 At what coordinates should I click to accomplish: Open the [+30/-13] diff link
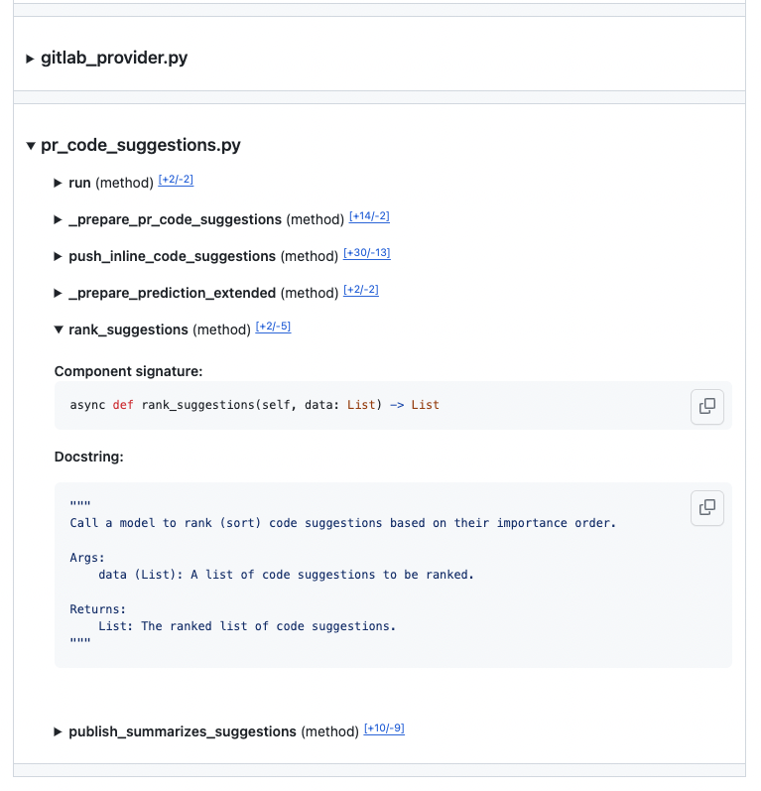coord(366,253)
